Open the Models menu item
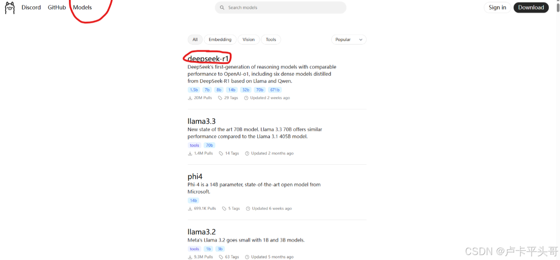This screenshot has width=560, height=260. coord(82,8)
